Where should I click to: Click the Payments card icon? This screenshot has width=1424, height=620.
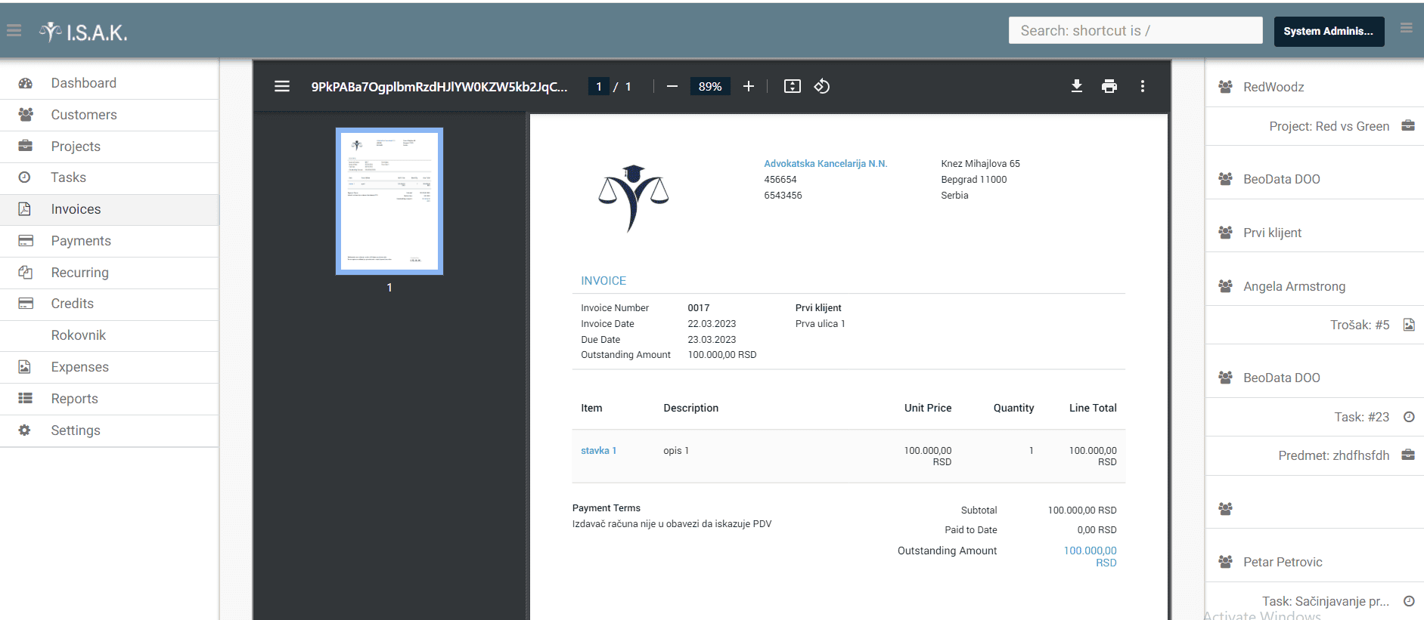point(25,241)
